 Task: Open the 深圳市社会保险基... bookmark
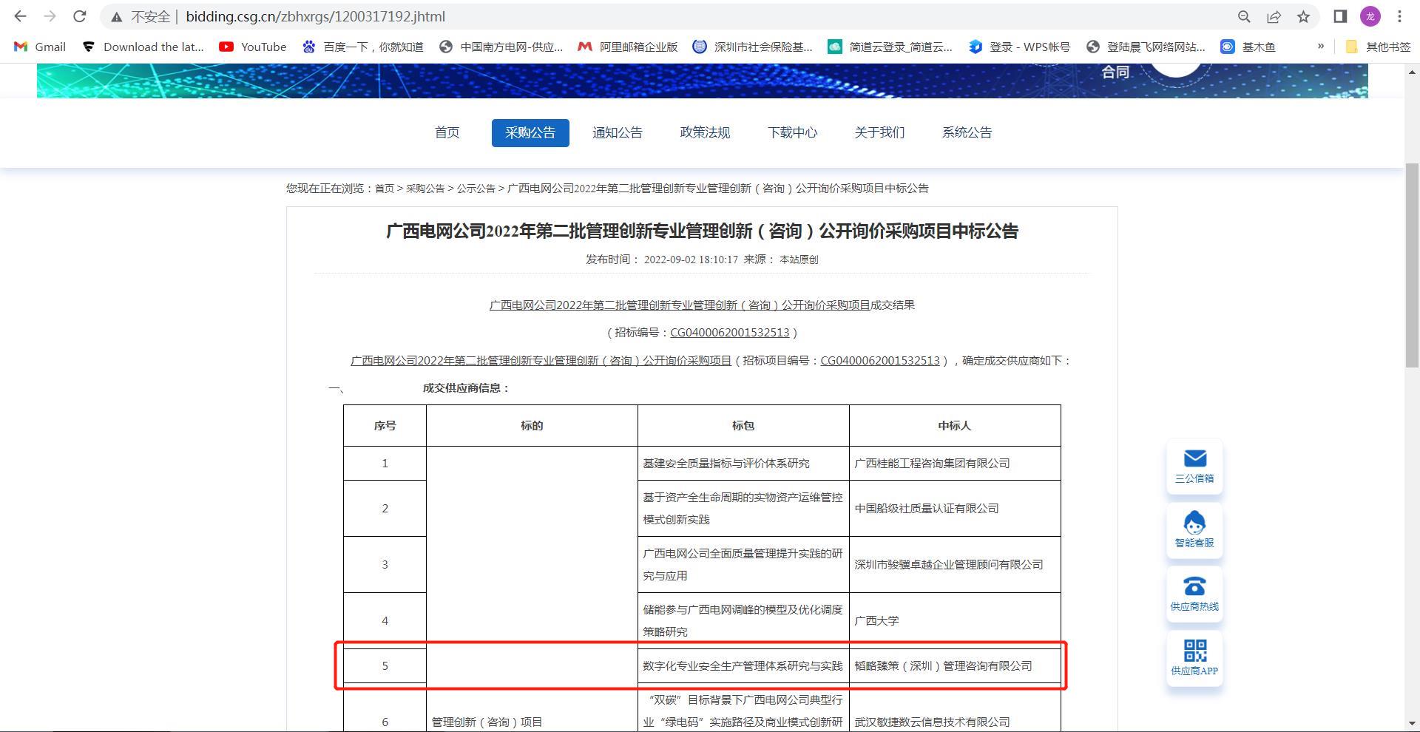752,47
